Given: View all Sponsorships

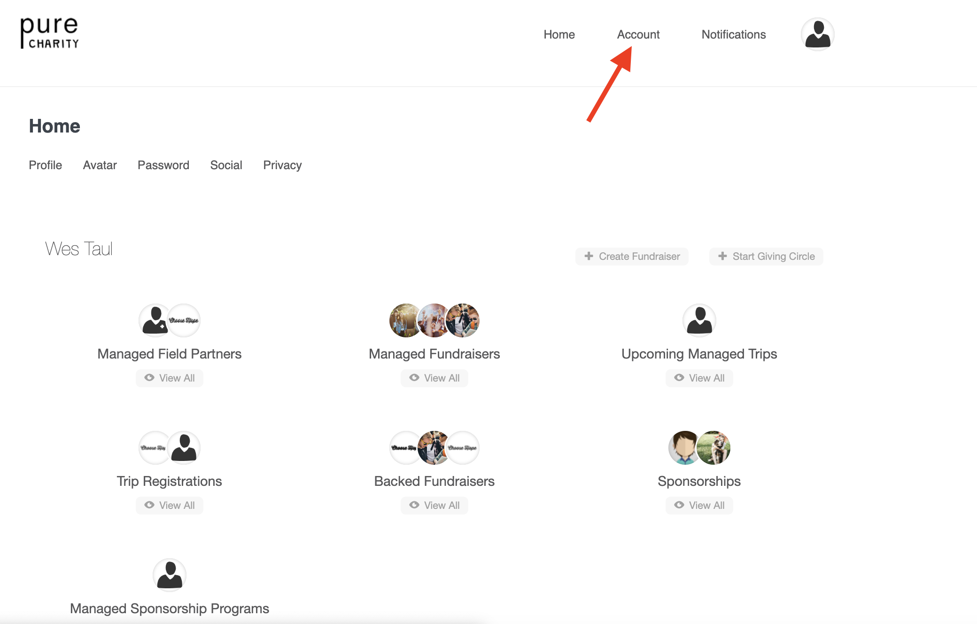Looking at the screenshot, I should click(x=699, y=506).
